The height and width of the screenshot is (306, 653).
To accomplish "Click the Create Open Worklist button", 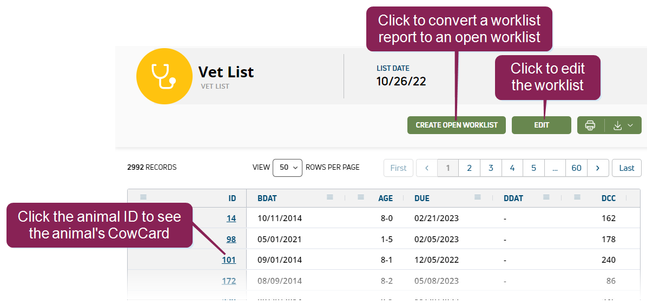I will coord(456,125).
